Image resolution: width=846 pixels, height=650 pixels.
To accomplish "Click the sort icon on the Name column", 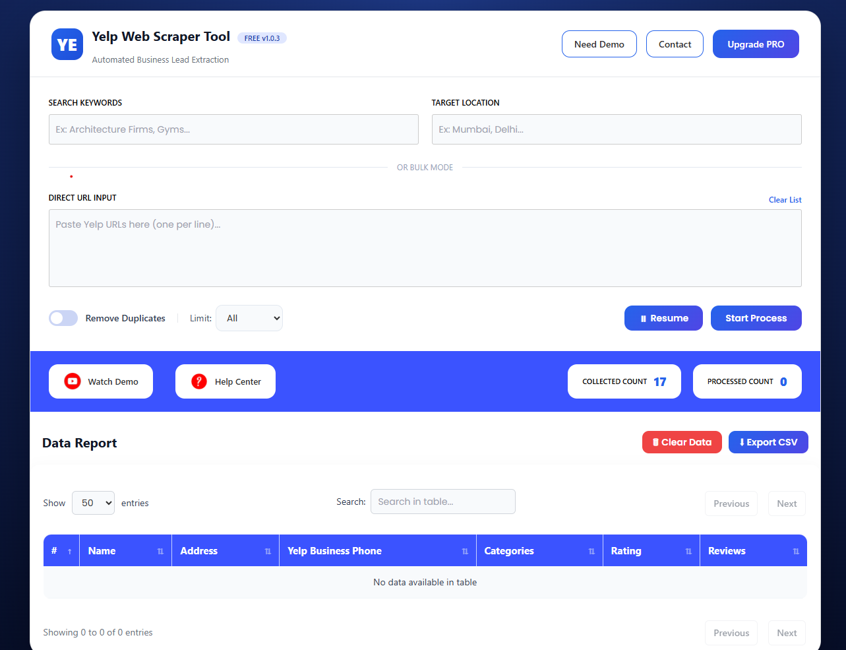I will pos(162,550).
